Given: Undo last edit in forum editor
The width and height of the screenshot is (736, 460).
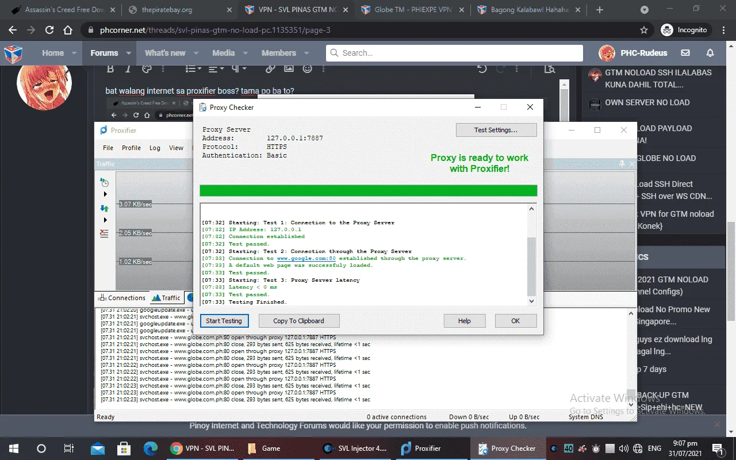Looking at the screenshot, I should pos(482,69).
